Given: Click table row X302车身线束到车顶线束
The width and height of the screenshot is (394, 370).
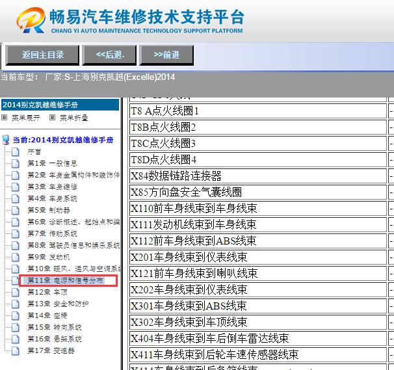Looking at the screenshot, I should (x=258, y=322).
